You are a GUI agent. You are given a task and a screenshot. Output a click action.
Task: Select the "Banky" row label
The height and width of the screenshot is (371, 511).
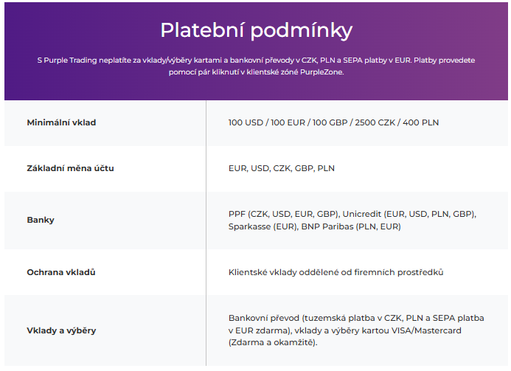click(41, 220)
